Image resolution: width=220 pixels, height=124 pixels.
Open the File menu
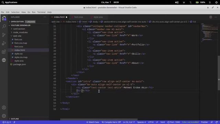point(2,12)
